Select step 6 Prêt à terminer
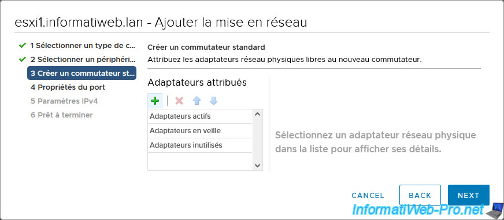 (62, 115)
